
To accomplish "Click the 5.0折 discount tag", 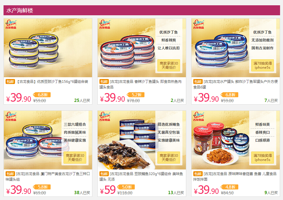I will point(126,187).
